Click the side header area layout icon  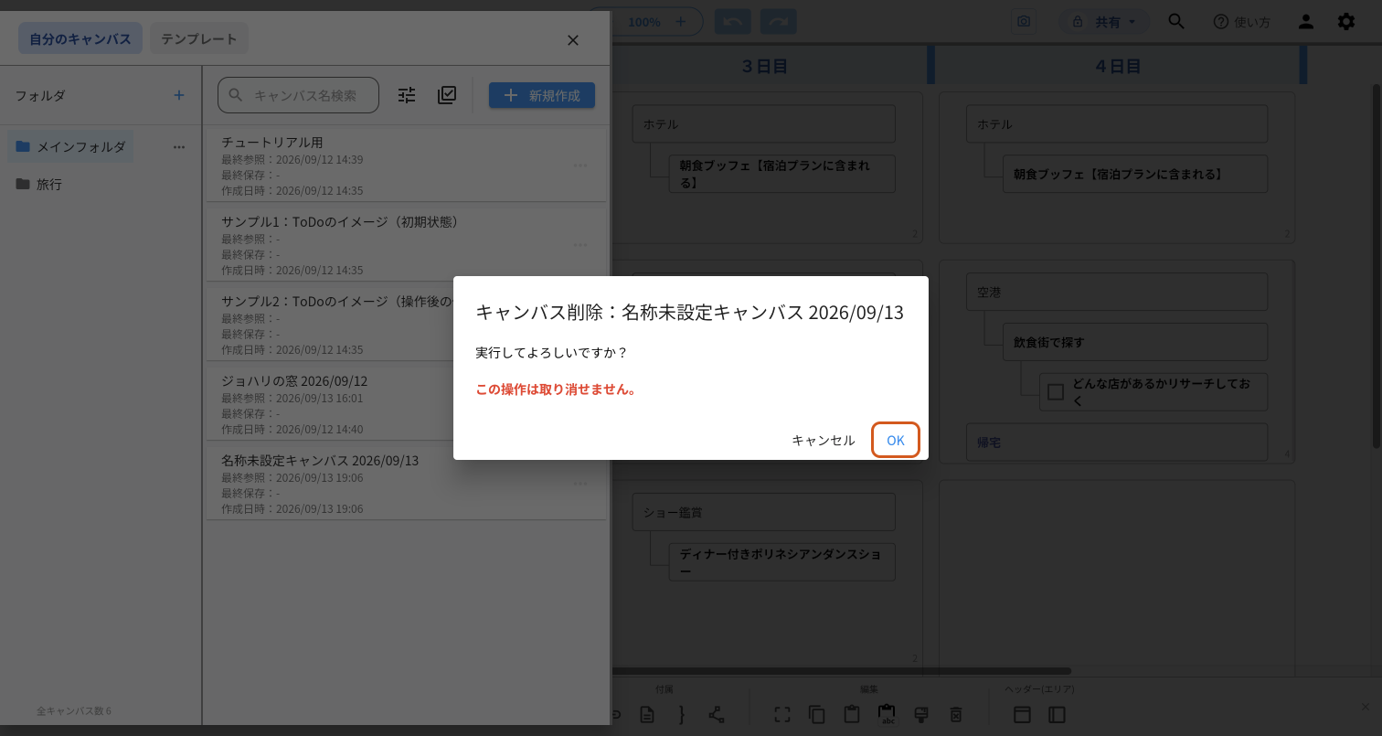click(1057, 715)
